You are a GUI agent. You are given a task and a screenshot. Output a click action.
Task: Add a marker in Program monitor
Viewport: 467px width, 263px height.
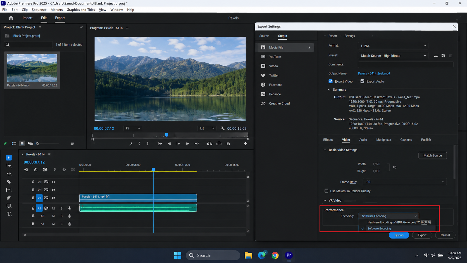tap(131, 144)
